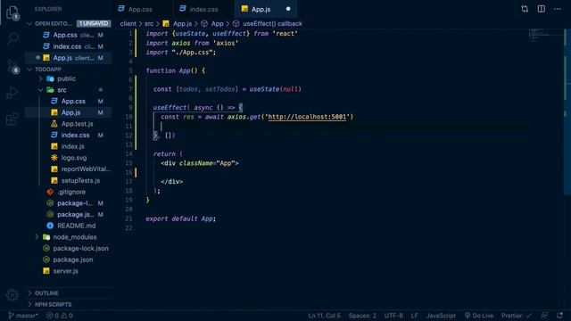Click the Spaces: 2 indentation indicator
This screenshot has width=571, height=321.
click(362, 316)
